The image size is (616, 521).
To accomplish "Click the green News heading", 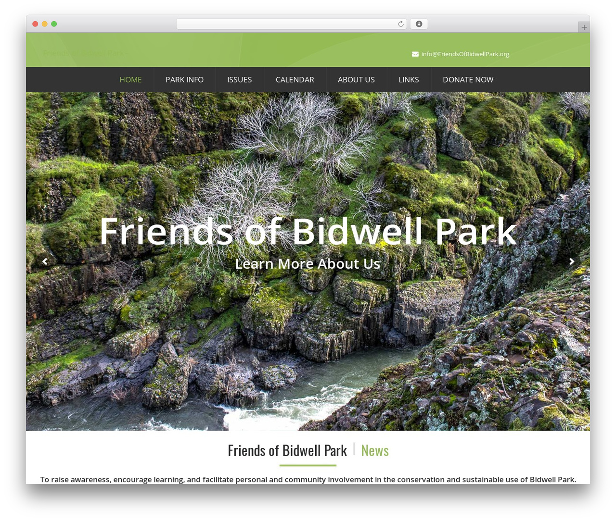I will point(375,450).
